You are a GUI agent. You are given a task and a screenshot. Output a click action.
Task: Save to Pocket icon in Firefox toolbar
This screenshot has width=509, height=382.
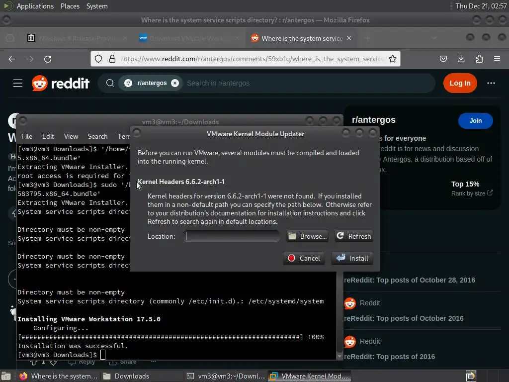(443, 59)
